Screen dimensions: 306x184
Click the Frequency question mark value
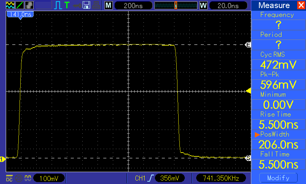click(278, 25)
